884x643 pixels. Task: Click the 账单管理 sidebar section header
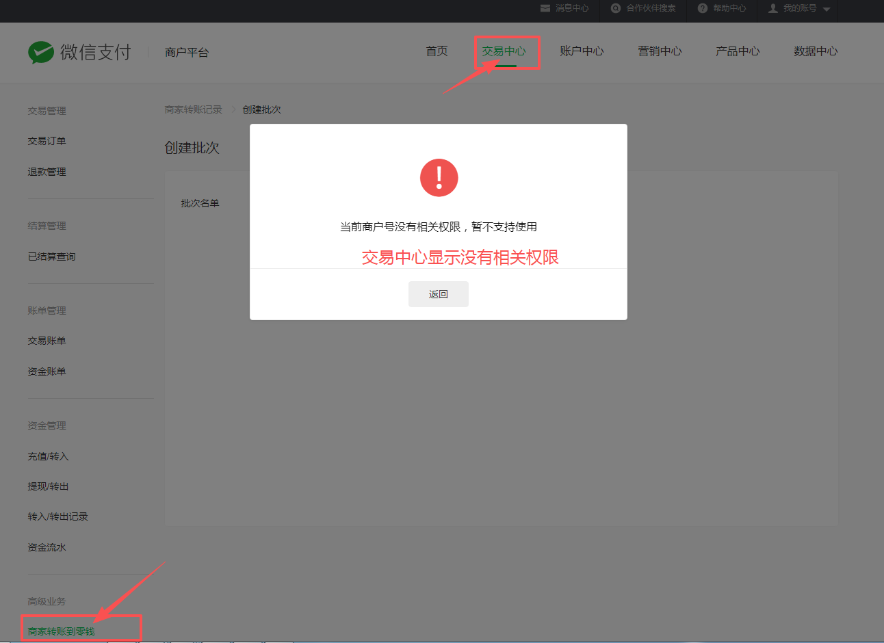[47, 311]
